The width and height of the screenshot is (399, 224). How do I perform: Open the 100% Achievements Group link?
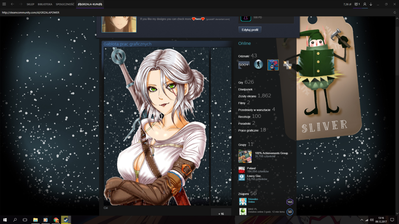pyautogui.click(x=272, y=153)
